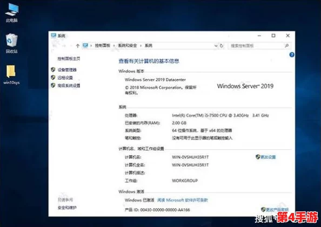Expand the address bar history dropdown
This screenshot has width=321, height=227.
coord(216,46)
